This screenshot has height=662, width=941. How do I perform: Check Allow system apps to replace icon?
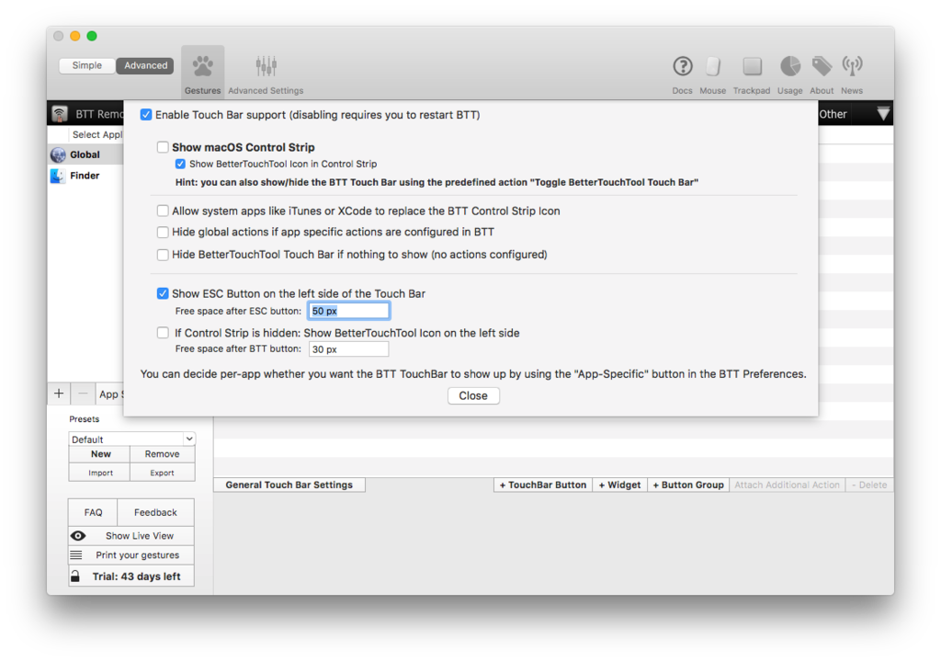coord(163,211)
